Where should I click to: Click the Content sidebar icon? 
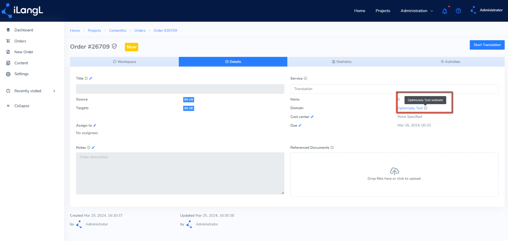point(8,63)
